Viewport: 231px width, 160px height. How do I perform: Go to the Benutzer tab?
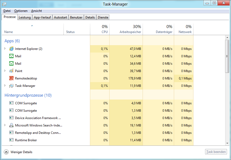coord(76,17)
